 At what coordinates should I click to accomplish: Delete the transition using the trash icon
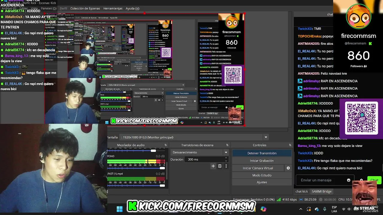point(220,166)
